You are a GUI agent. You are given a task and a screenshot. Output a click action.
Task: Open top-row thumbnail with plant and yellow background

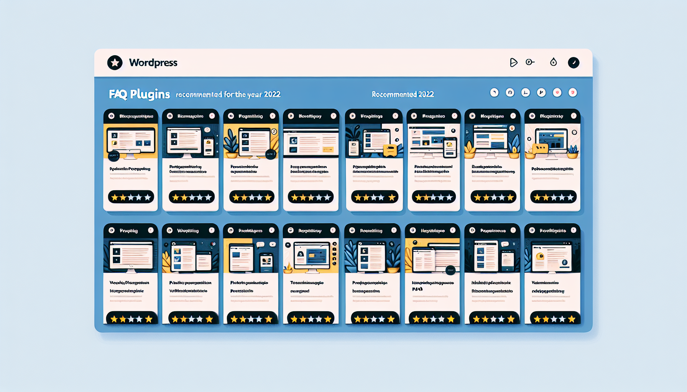tap(251, 141)
